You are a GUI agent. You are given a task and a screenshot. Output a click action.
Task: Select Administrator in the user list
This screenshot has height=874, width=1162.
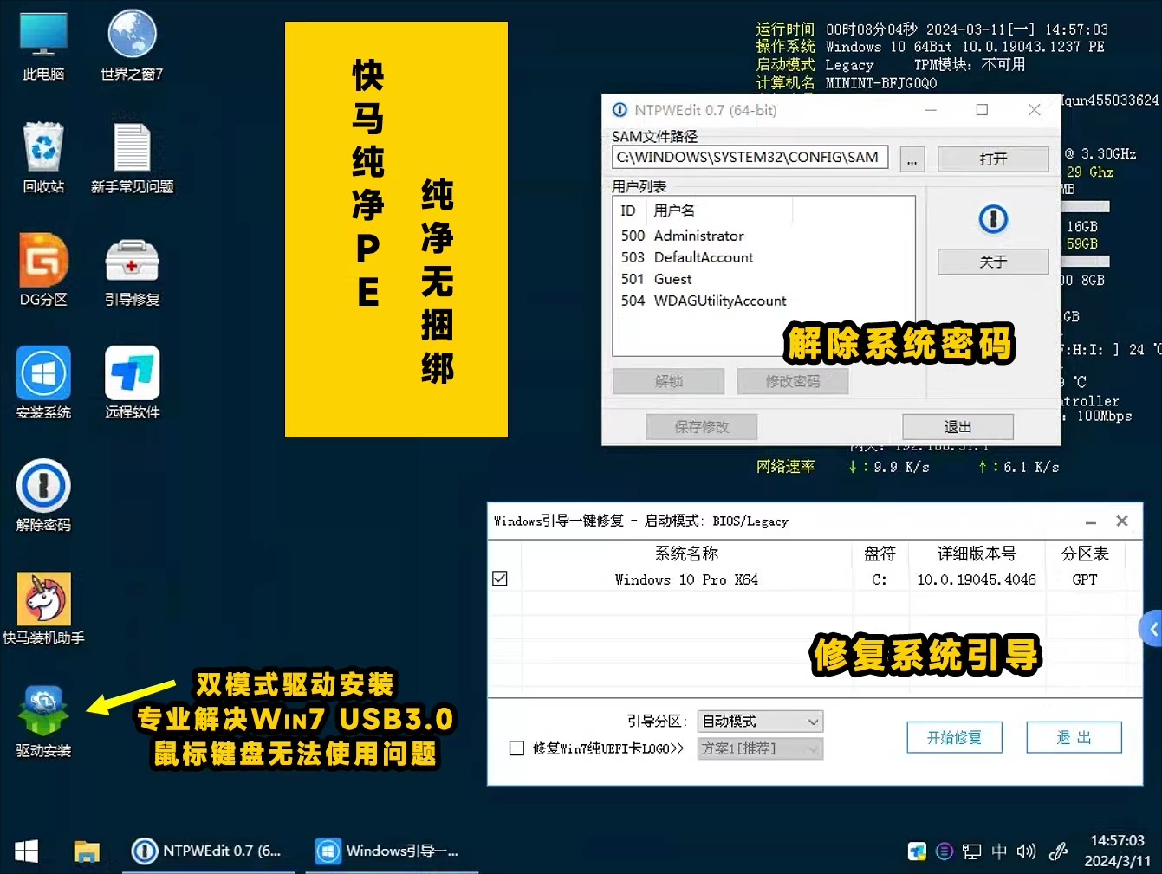click(x=698, y=235)
